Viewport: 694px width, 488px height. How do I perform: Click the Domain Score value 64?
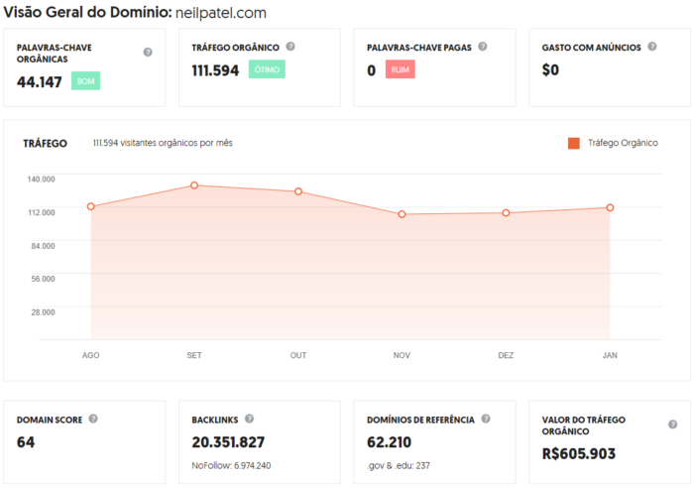[26, 442]
